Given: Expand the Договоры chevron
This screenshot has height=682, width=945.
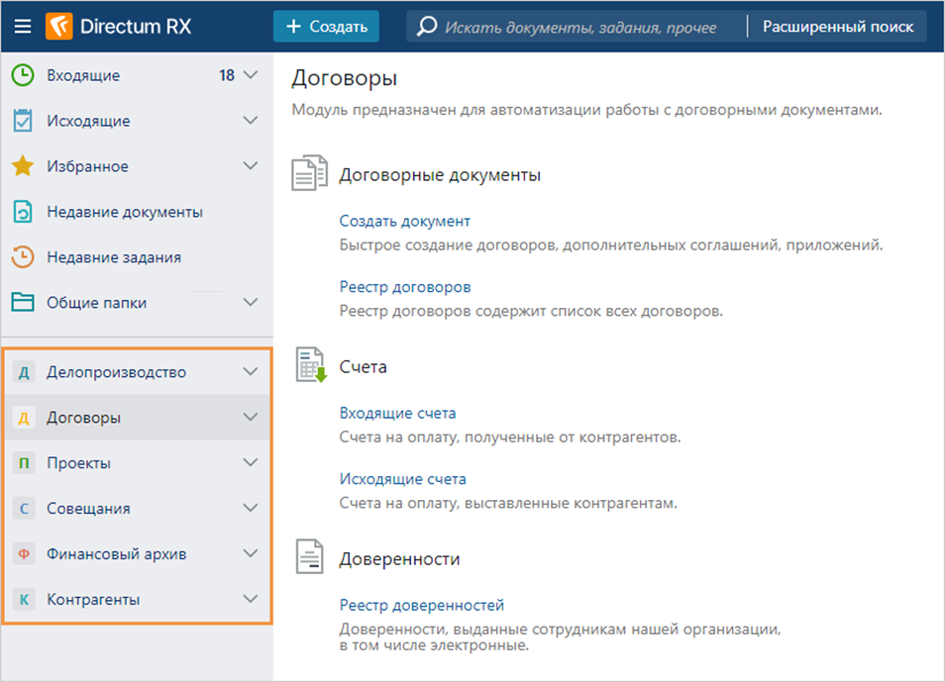Looking at the screenshot, I should [250, 418].
